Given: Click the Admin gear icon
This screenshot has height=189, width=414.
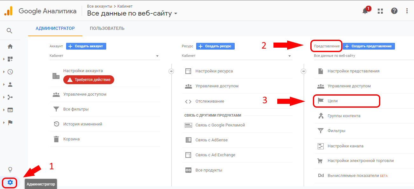Looking at the screenshot, I should point(10,182).
